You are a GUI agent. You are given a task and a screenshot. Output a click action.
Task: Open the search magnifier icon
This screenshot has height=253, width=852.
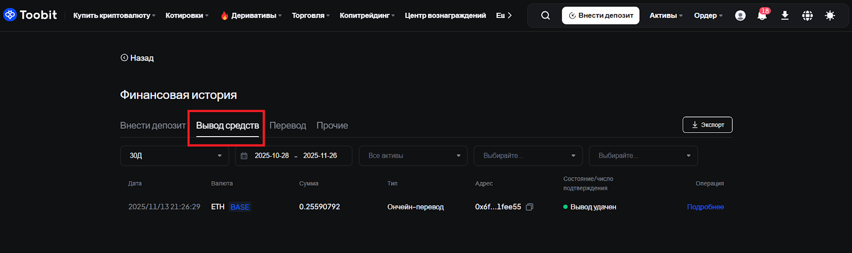point(545,15)
